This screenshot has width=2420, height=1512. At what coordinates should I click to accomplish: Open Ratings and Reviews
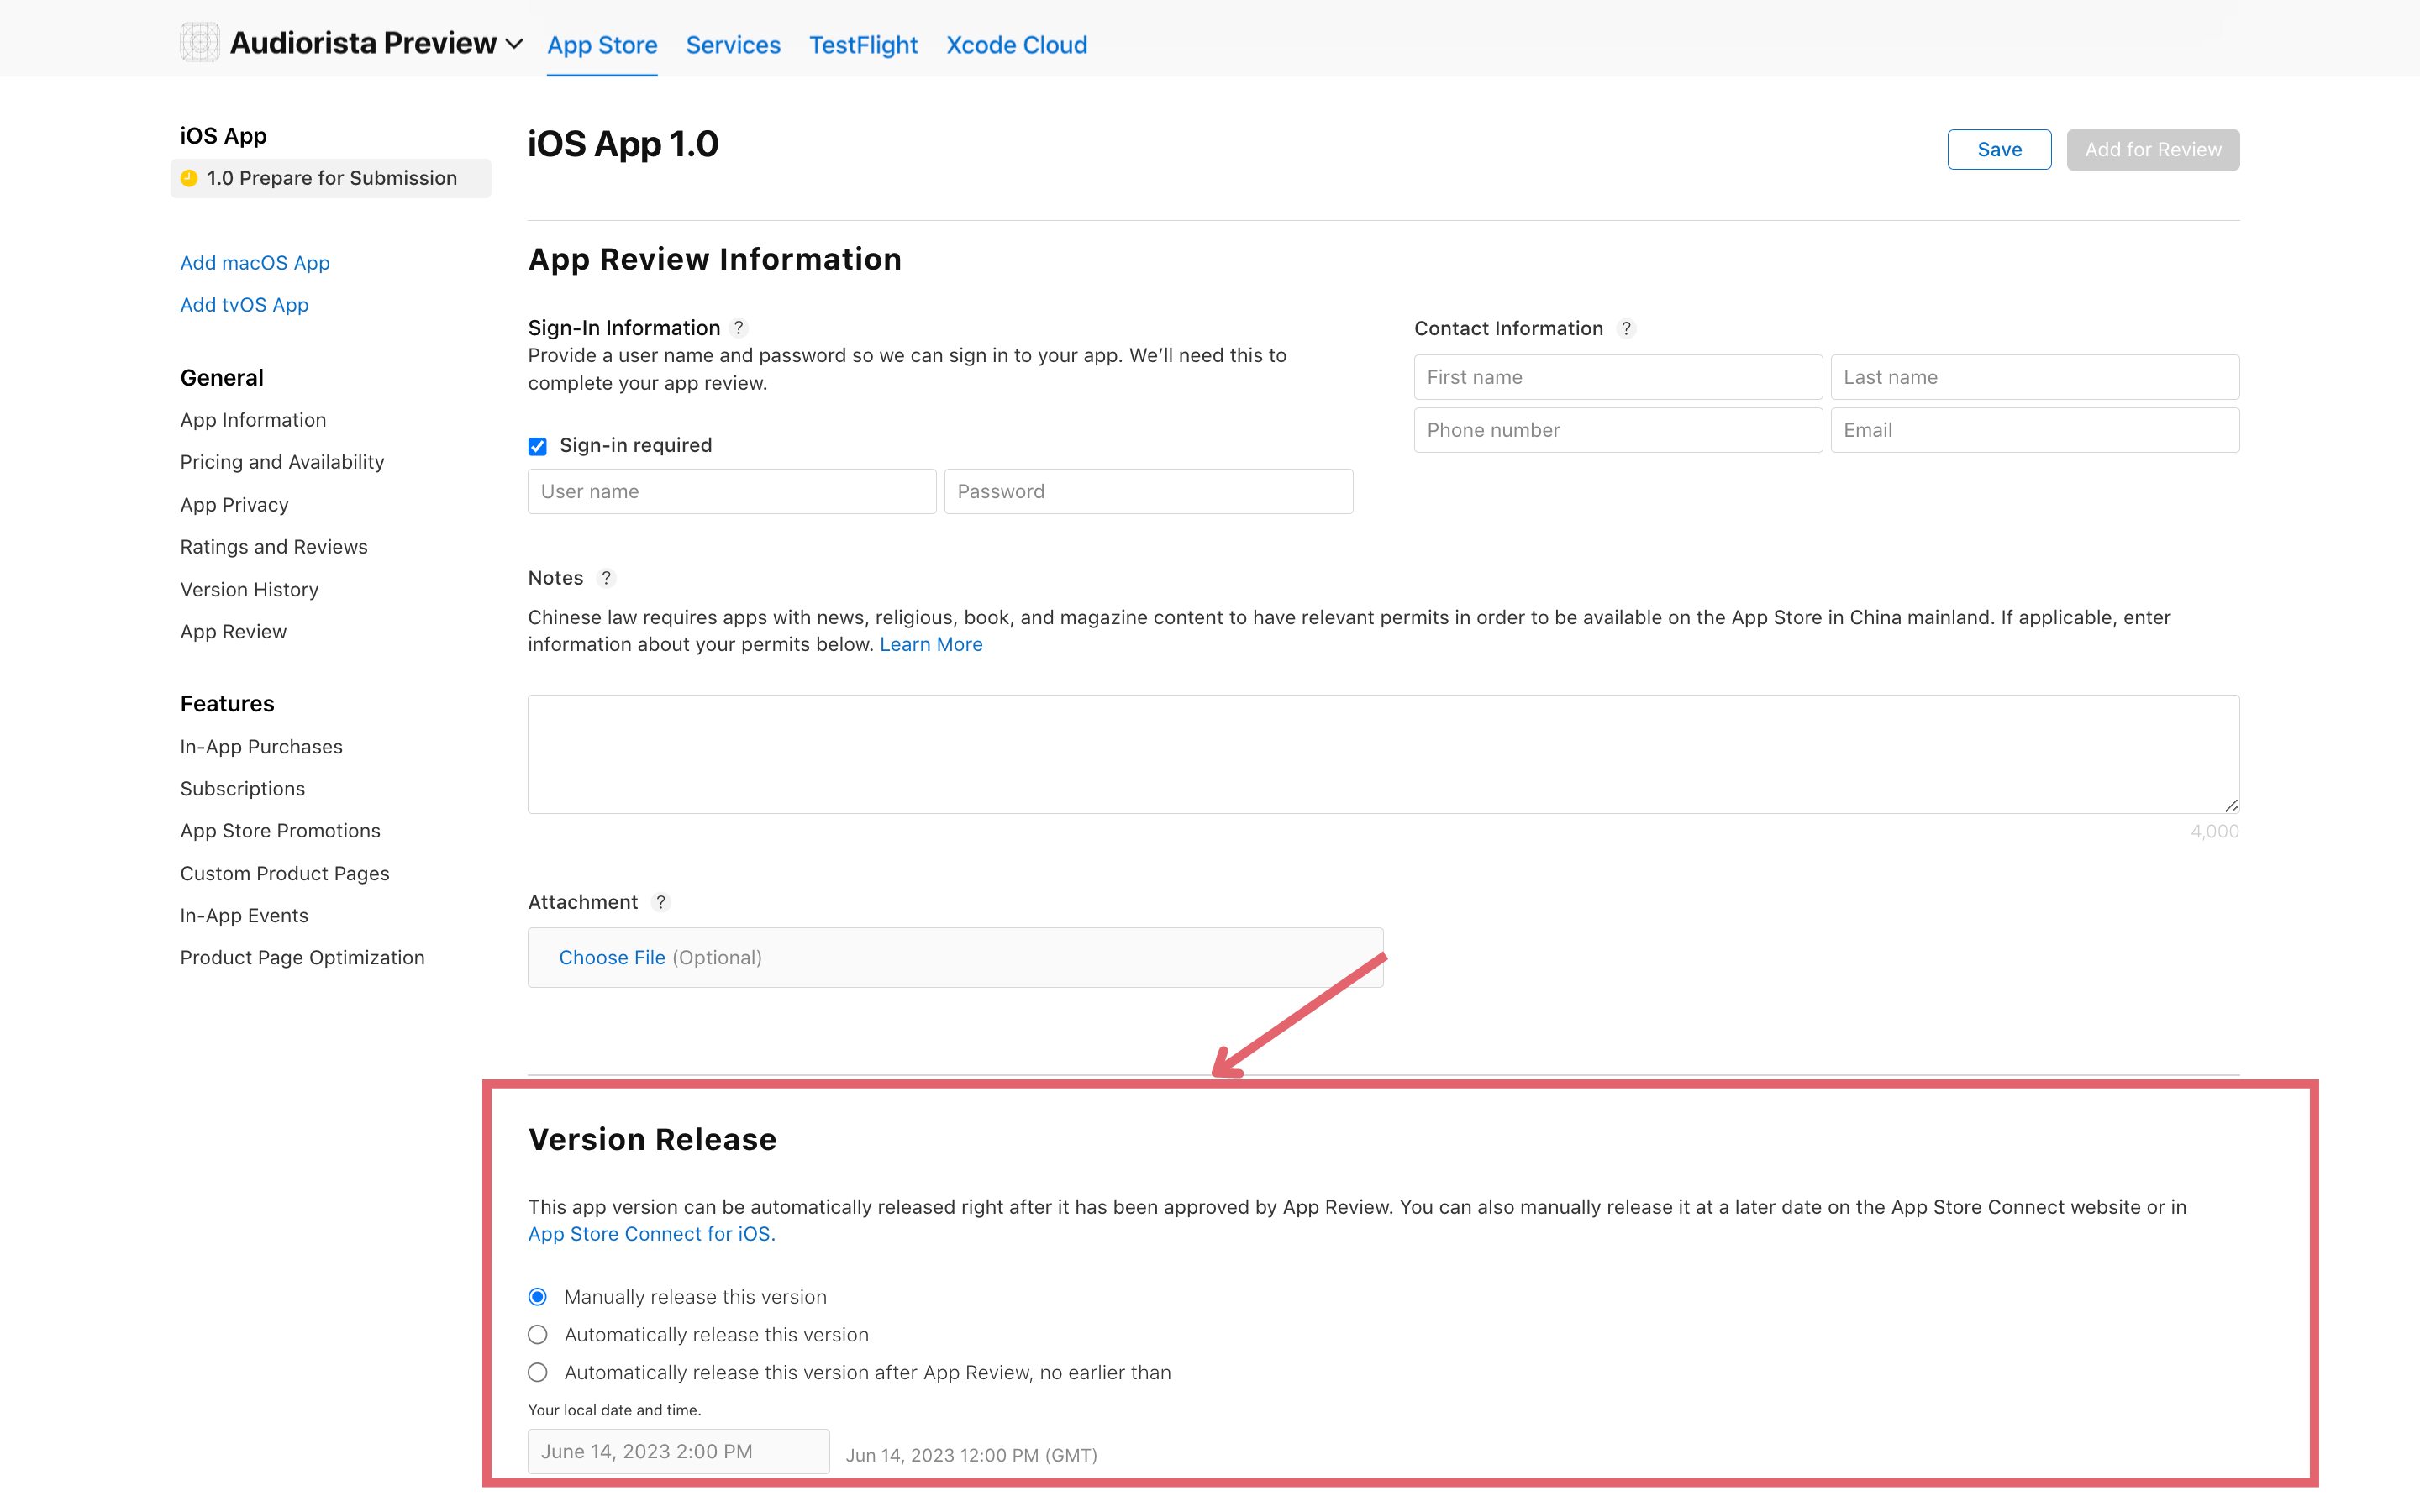click(x=274, y=547)
